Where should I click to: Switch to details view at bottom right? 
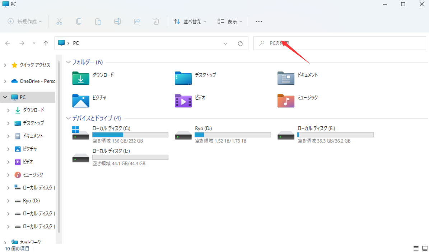click(x=416, y=248)
